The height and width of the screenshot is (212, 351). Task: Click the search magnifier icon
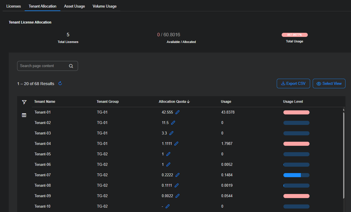(x=71, y=66)
